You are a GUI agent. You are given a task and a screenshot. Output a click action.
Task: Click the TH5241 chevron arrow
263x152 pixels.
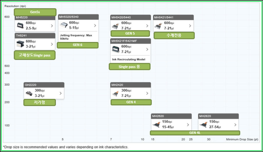[52, 44]
